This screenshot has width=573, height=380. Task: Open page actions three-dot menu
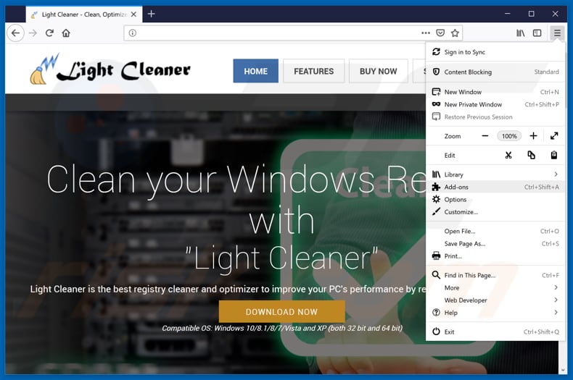(x=426, y=33)
